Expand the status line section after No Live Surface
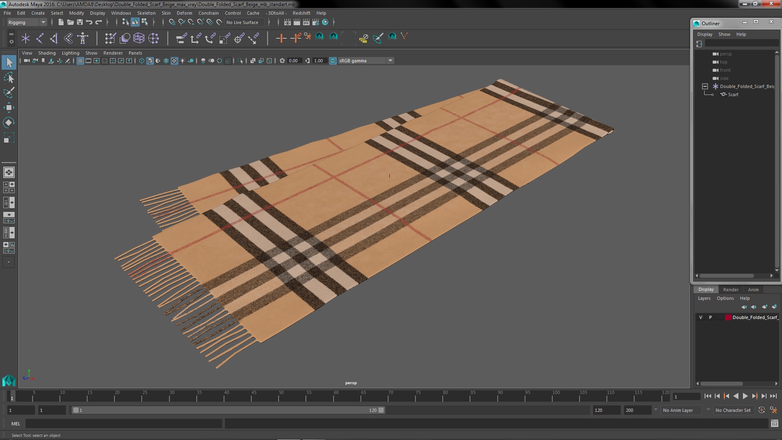782x440 pixels. point(269,22)
